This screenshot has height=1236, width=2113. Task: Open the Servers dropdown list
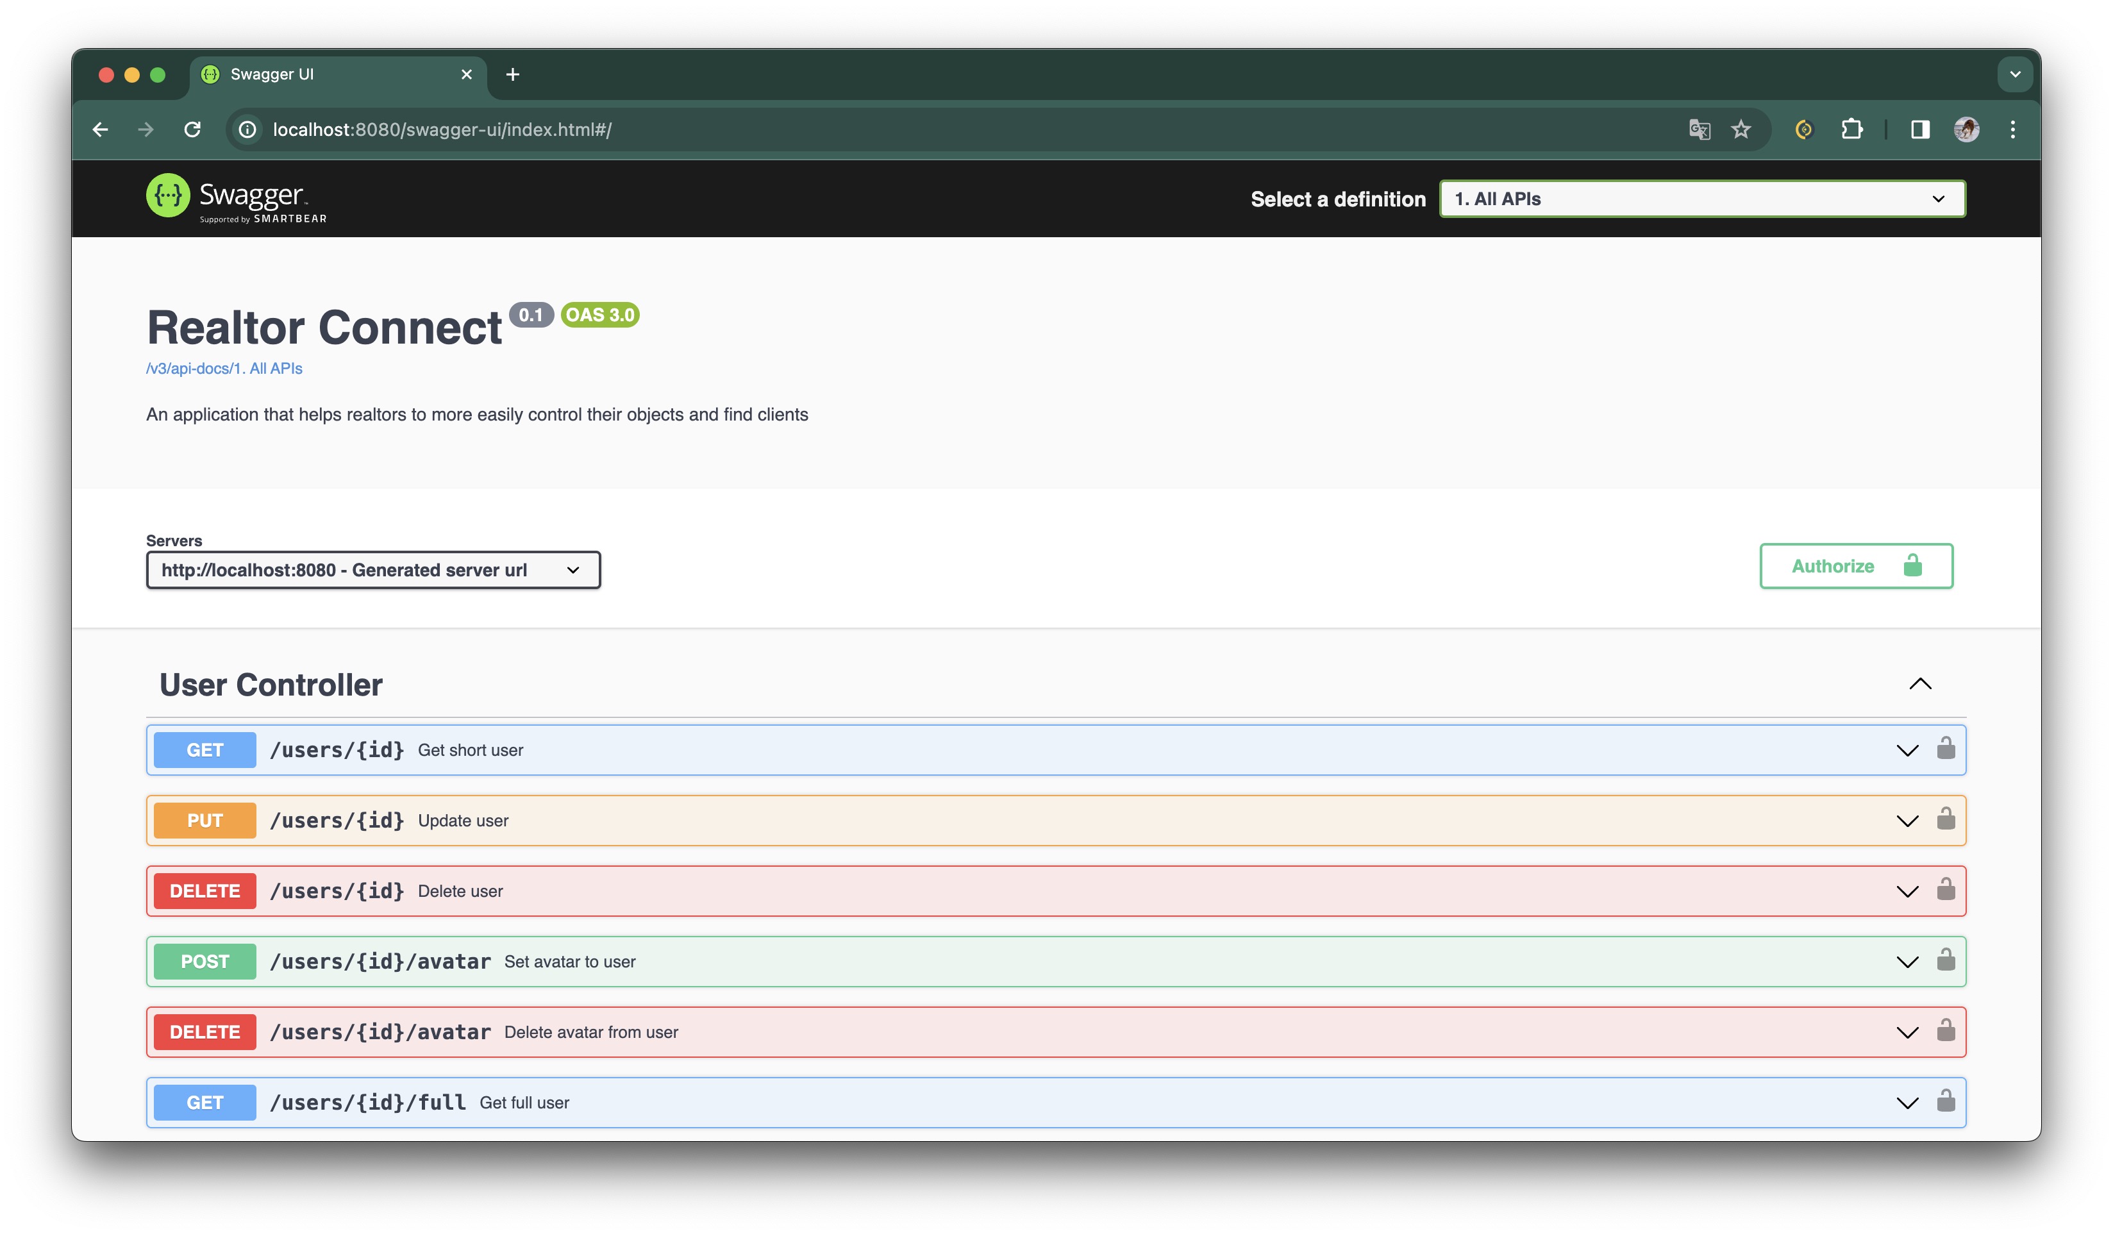click(x=373, y=570)
